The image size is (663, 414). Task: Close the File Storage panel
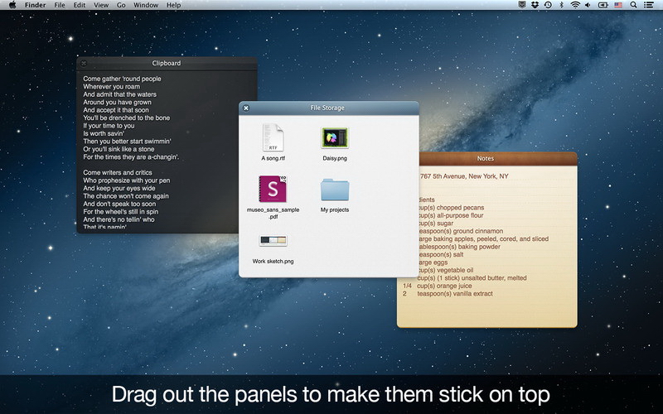point(246,108)
